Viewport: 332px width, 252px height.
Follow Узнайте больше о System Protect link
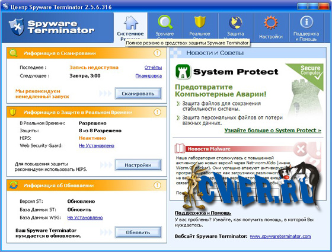pos(273,130)
